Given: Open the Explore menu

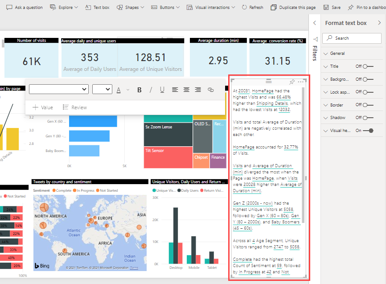Looking at the screenshot, I should (x=64, y=8).
